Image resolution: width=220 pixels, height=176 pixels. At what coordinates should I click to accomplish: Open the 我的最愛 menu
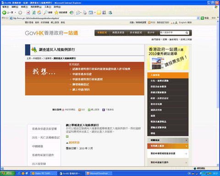tap(36, 7)
